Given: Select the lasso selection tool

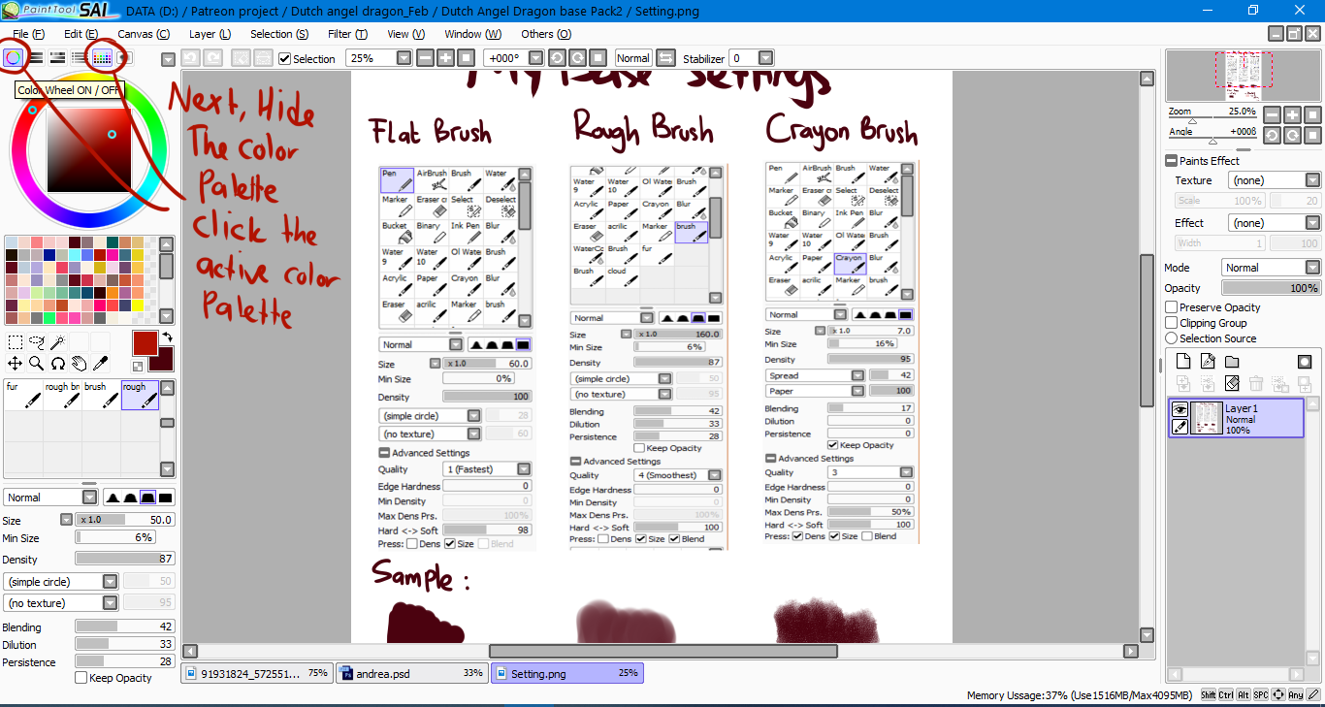Looking at the screenshot, I should point(37,342).
